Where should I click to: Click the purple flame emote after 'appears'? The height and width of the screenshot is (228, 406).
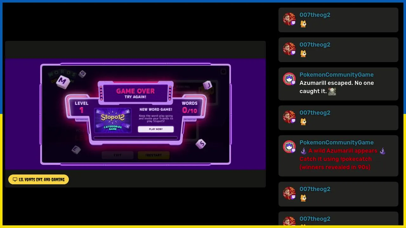383,151
